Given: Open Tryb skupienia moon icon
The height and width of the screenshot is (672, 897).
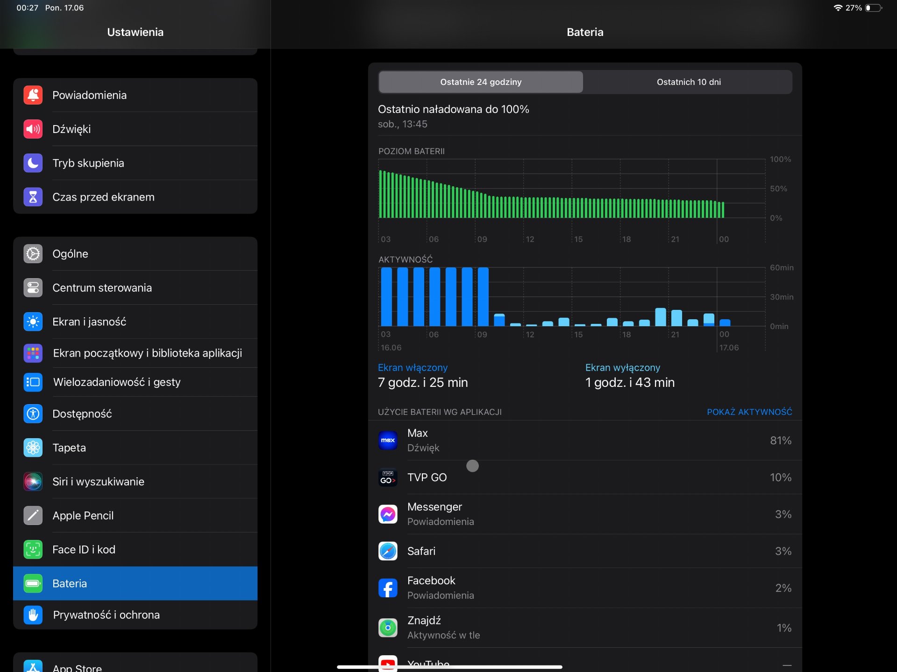Looking at the screenshot, I should click(x=33, y=163).
